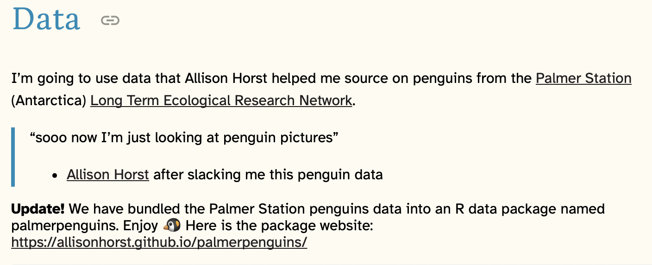
Task: Click the penguin emoji after Enjoy
Action: [x=172, y=226]
